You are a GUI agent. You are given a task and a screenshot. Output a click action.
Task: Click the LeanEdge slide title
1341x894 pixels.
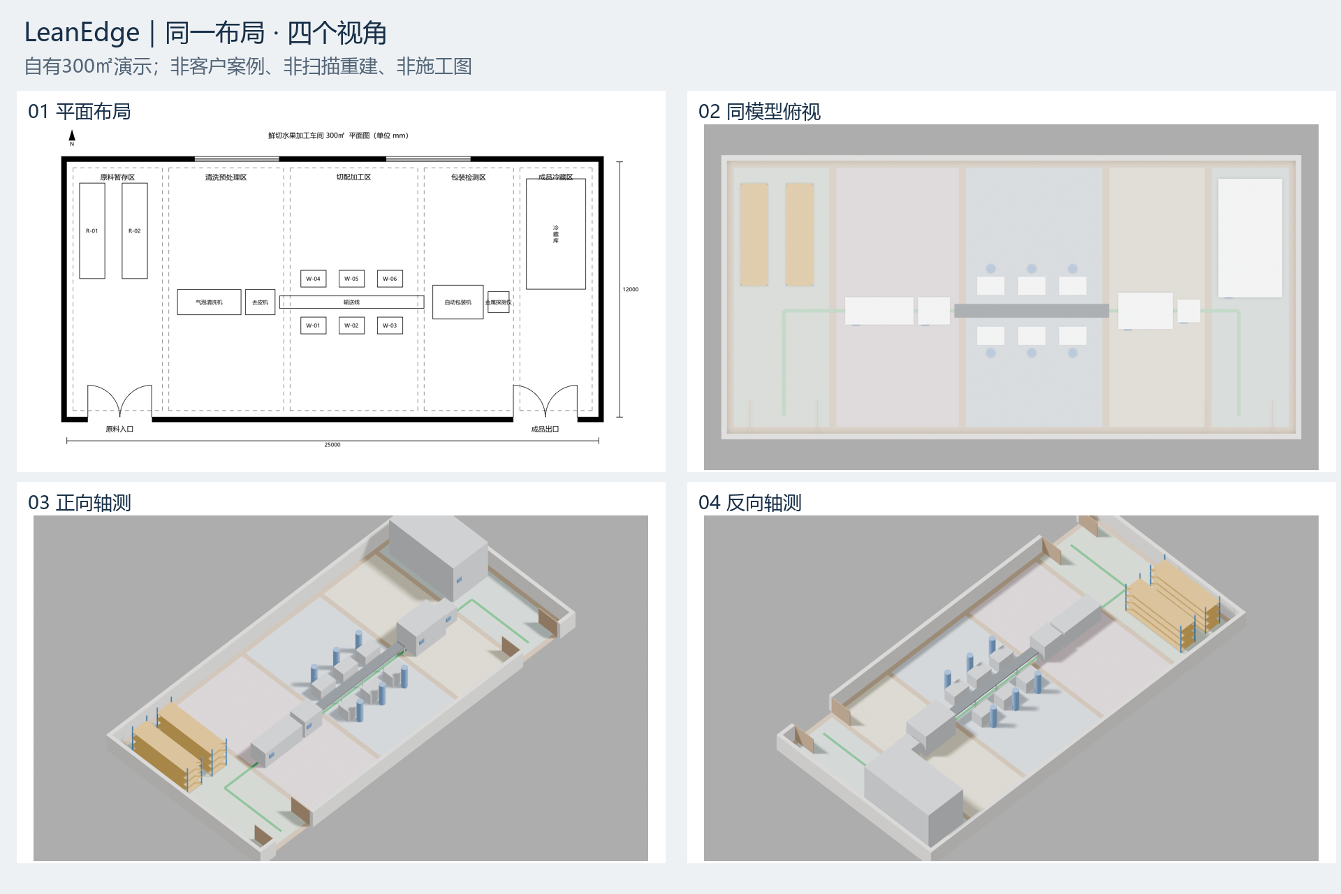tap(205, 33)
